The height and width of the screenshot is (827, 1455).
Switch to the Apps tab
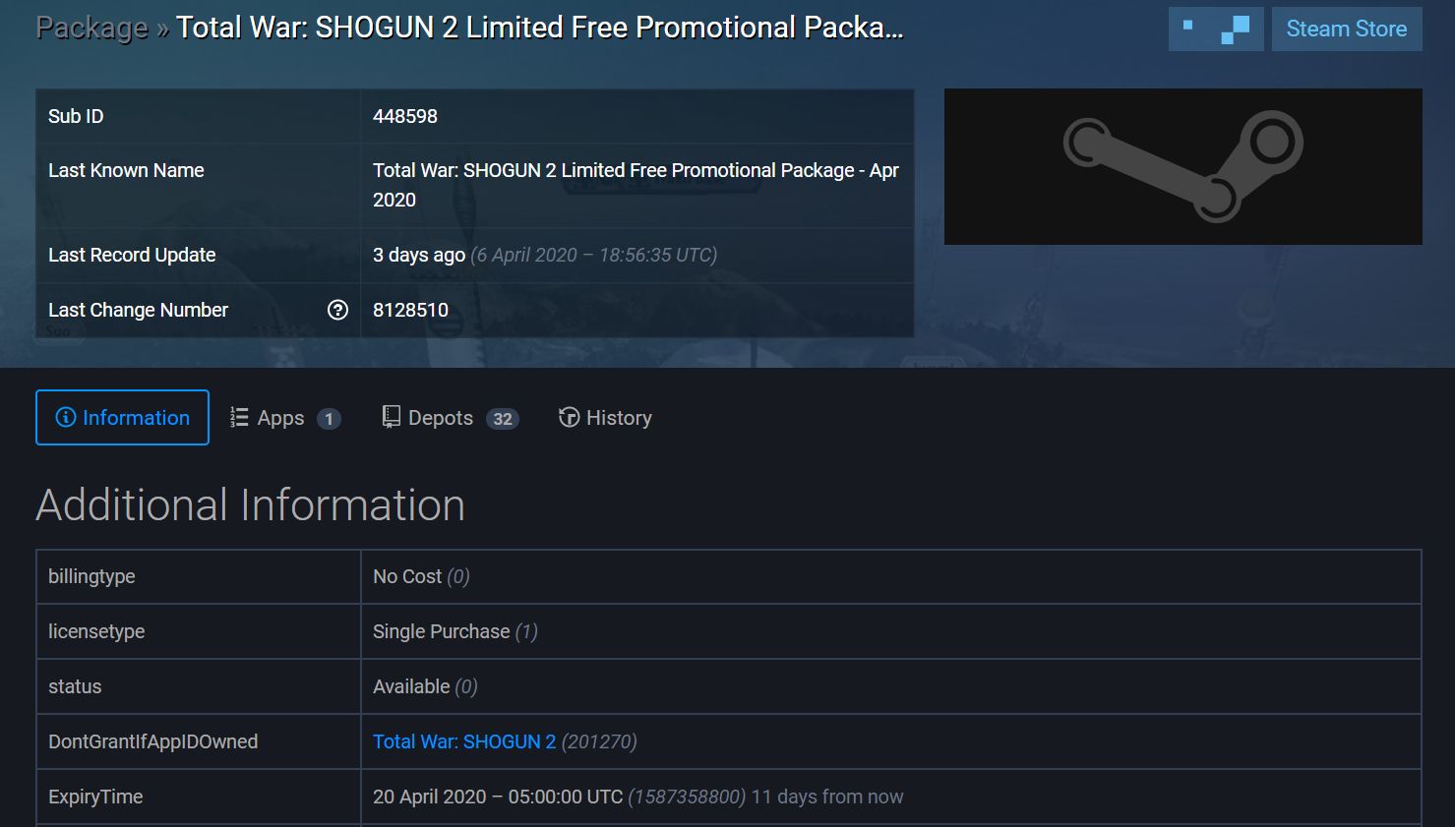(x=284, y=418)
